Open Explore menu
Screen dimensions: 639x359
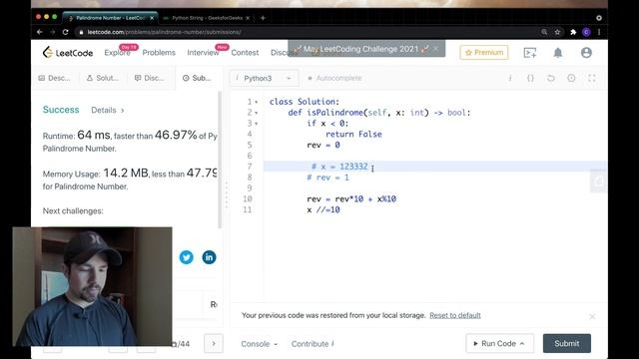tap(117, 53)
